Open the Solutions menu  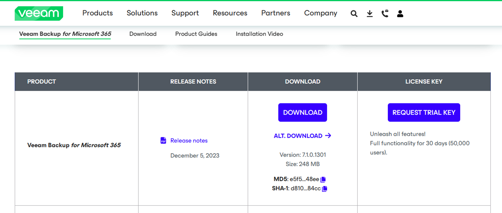[x=142, y=13]
